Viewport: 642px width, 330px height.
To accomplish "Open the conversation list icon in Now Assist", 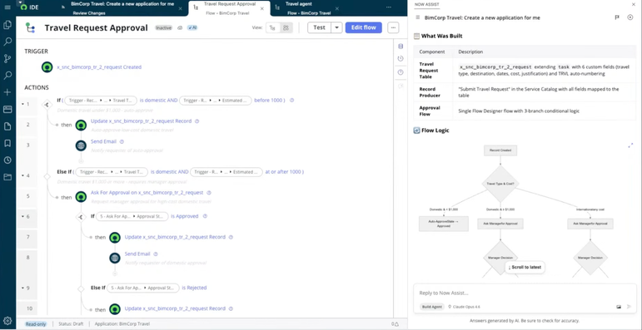I will click(418, 17).
